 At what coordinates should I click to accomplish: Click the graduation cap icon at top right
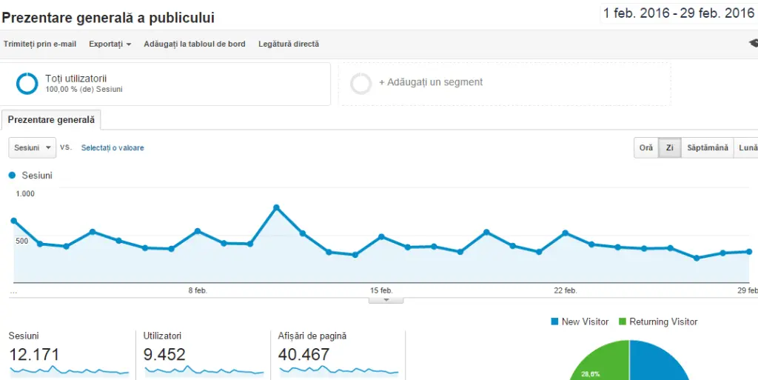point(753,43)
